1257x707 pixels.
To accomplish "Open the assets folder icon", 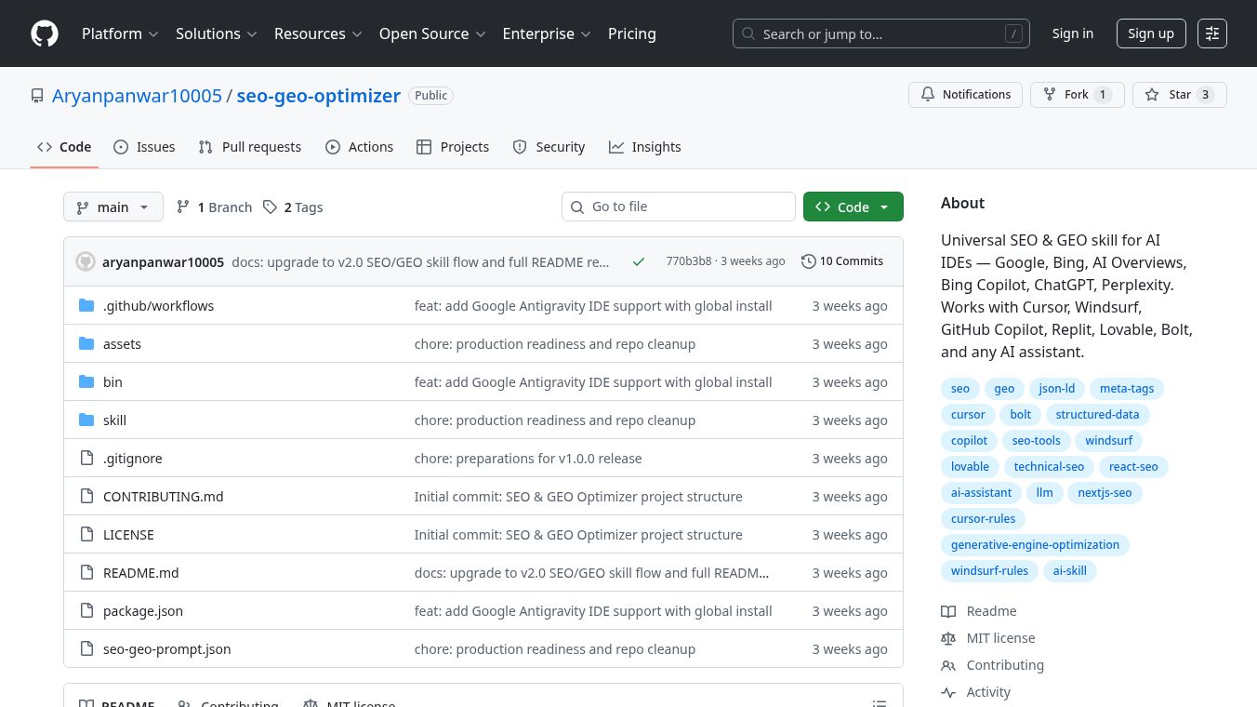I will pyautogui.click(x=87, y=343).
